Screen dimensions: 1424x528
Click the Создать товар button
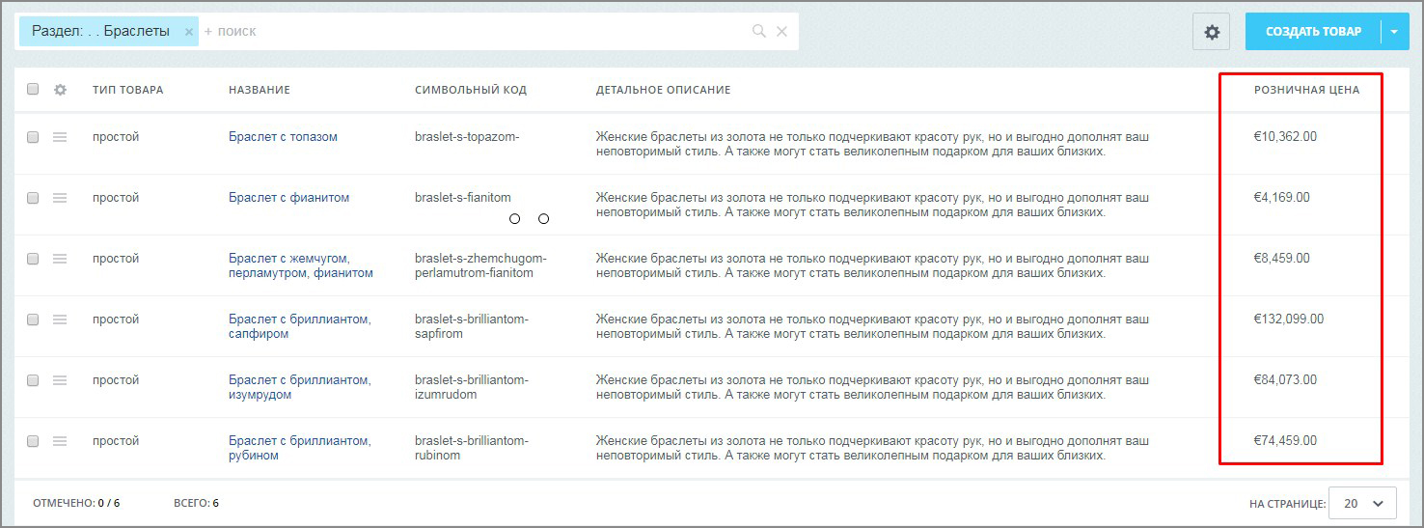pos(1313,32)
